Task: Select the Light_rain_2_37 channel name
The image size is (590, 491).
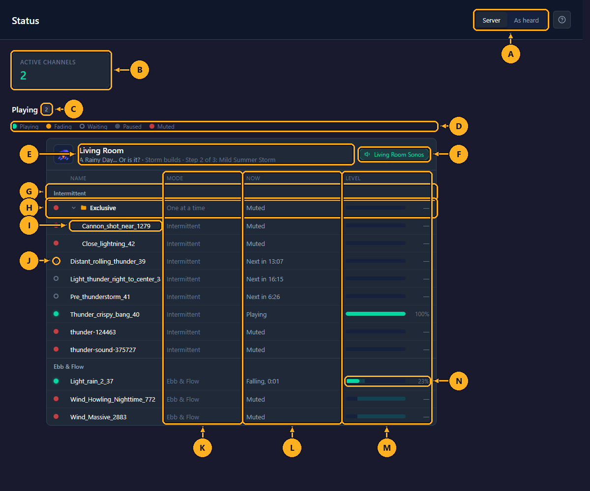Action: point(92,381)
